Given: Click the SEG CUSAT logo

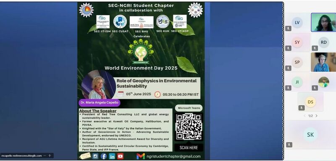Looking at the screenshot, I should pos(120,22).
